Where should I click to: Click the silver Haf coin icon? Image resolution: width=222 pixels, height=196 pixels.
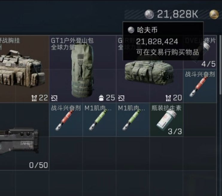tap(149, 14)
